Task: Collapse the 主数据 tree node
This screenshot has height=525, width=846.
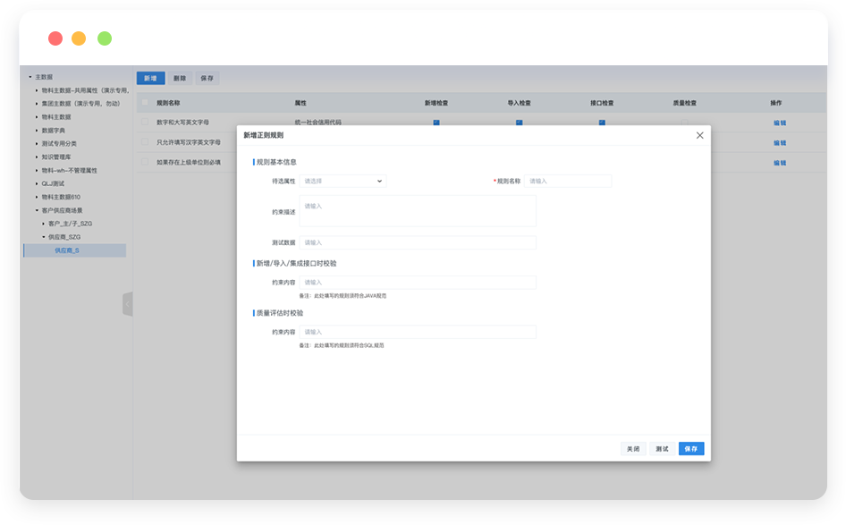Action: click(x=30, y=77)
